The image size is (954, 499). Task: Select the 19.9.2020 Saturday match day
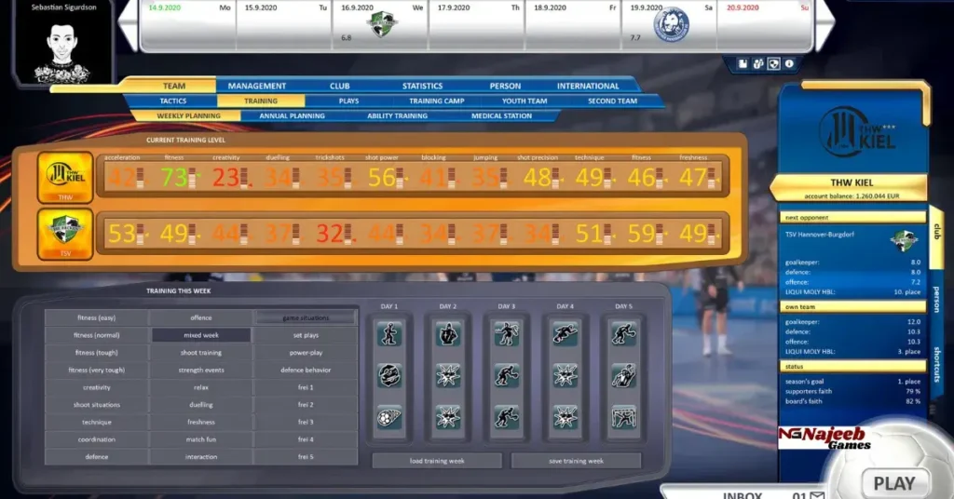coord(669,25)
